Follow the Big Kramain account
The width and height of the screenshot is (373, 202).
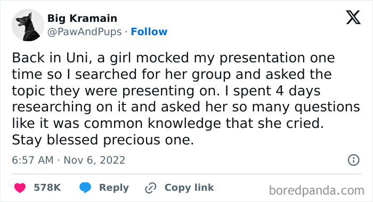pos(149,31)
